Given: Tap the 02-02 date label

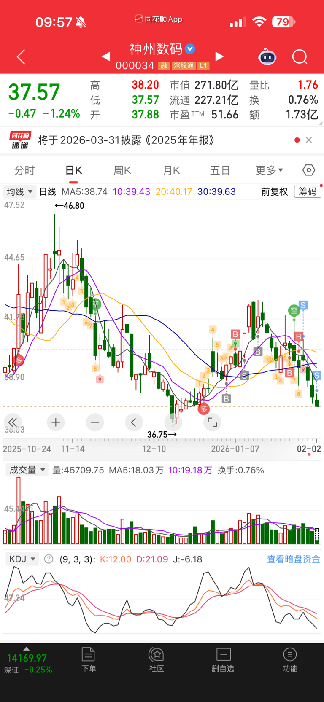Looking at the screenshot, I should click(309, 449).
